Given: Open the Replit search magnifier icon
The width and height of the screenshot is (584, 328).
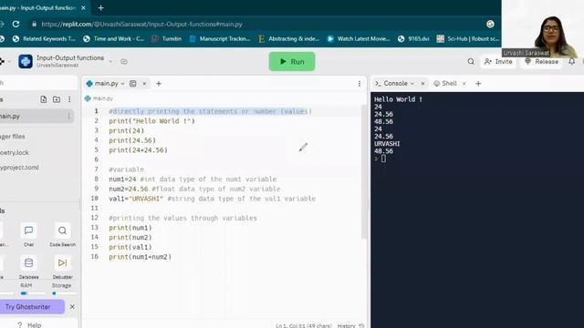Looking at the screenshot, I should pyautogui.click(x=471, y=62).
